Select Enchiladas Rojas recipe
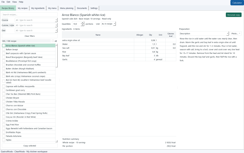Screen dimensions: 244x153 click(x=29, y=132)
